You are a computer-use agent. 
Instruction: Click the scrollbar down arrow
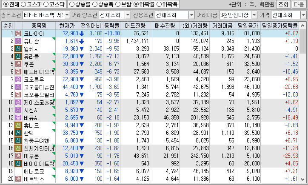[303, 179]
